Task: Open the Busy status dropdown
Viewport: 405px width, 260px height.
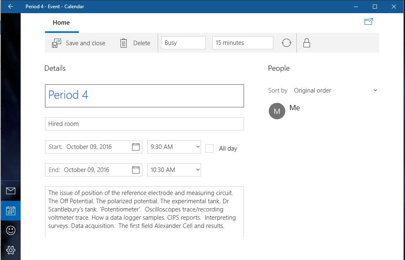Action: (183, 43)
